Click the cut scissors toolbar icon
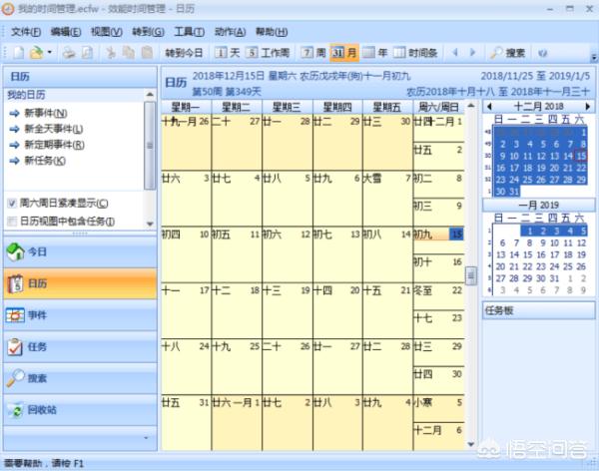 point(111,53)
